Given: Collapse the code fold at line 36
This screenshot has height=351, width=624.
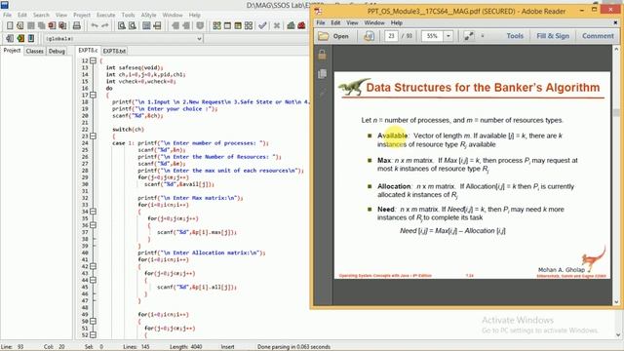Looking at the screenshot, I should (94, 225).
